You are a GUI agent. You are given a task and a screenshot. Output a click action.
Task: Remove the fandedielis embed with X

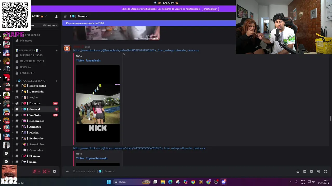click(124, 54)
